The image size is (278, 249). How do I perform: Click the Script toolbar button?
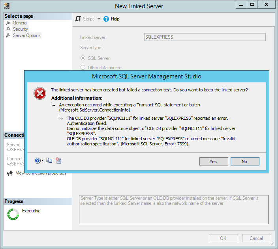pos(85,19)
